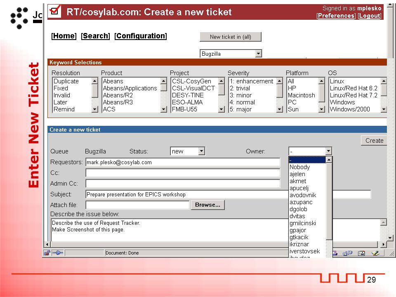Open the Bugzilla queue dropdown
This screenshot has width=396, height=297.
click(x=258, y=54)
